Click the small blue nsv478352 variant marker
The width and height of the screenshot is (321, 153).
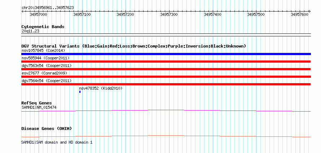(x=80, y=92)
